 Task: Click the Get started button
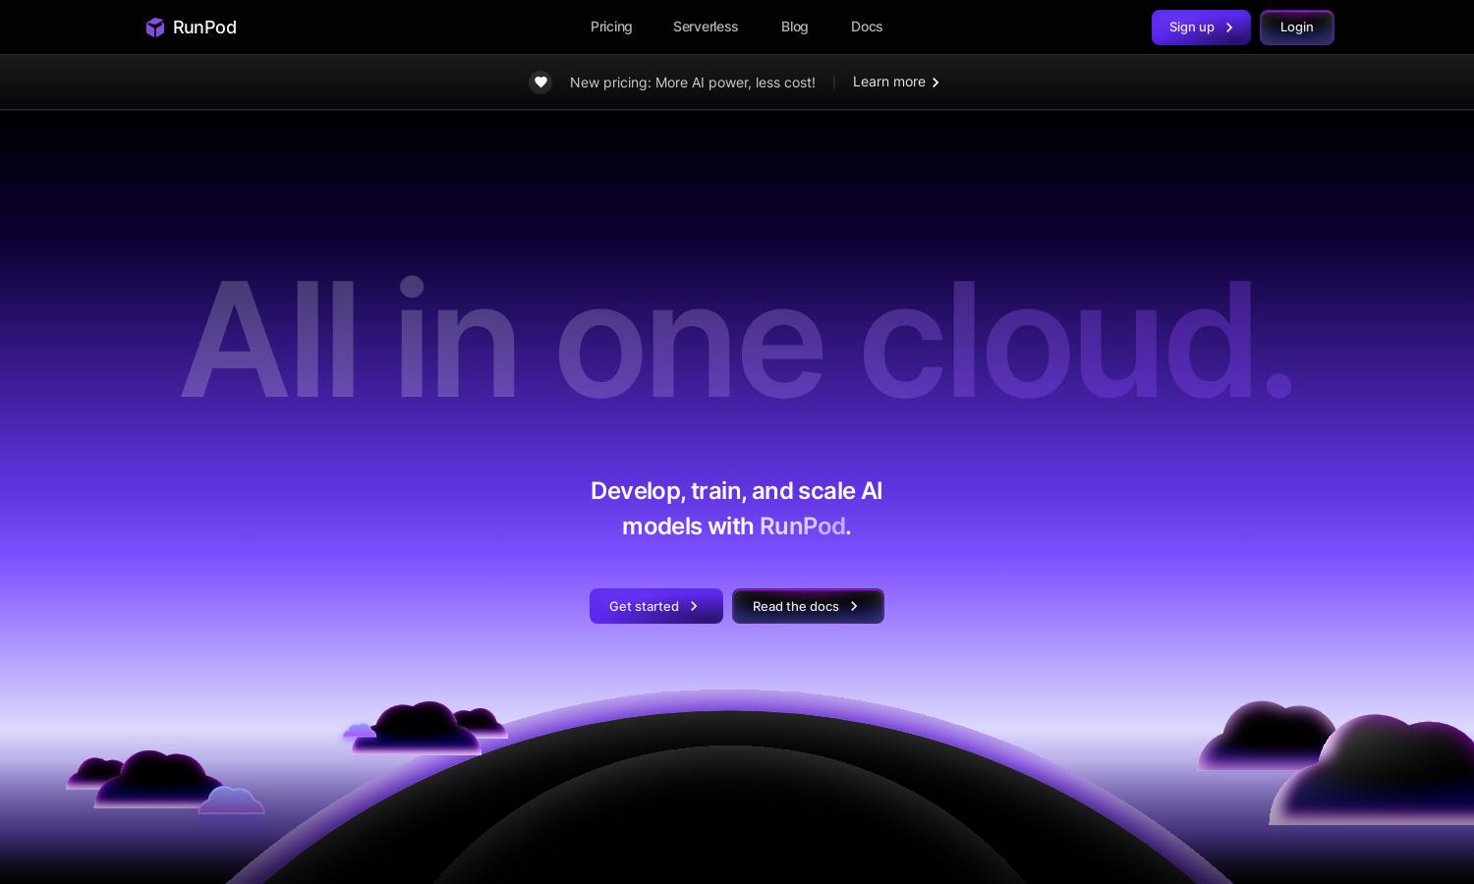click(656, 606)
